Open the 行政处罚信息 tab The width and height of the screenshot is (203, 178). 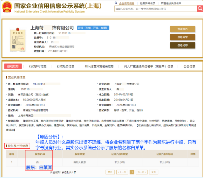[66, 66]
